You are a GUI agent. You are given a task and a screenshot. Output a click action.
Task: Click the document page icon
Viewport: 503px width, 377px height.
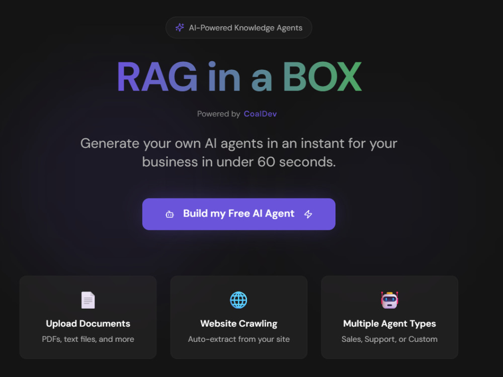(88, 300)
